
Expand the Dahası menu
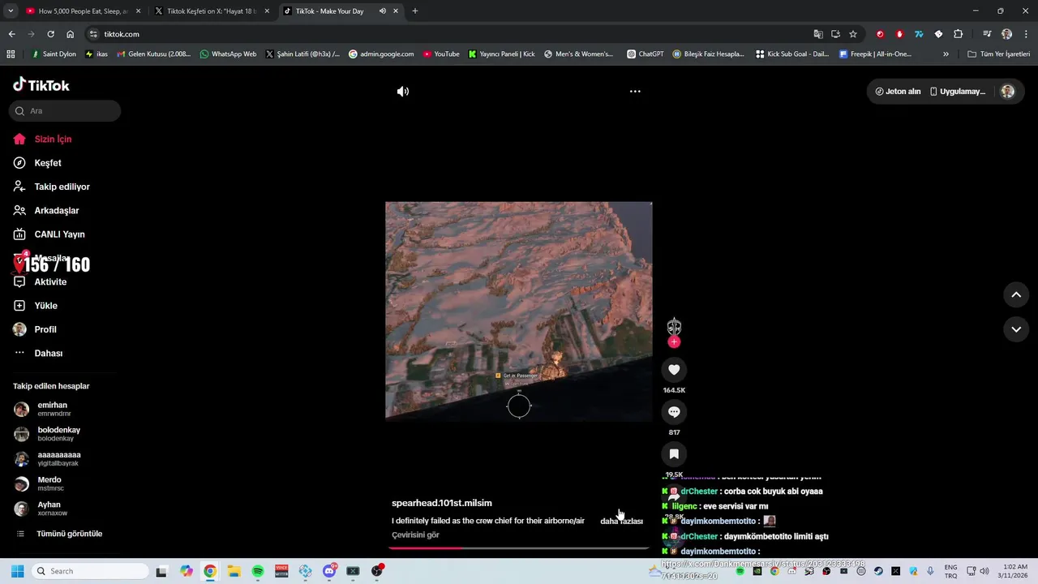[x=38, y=353]
